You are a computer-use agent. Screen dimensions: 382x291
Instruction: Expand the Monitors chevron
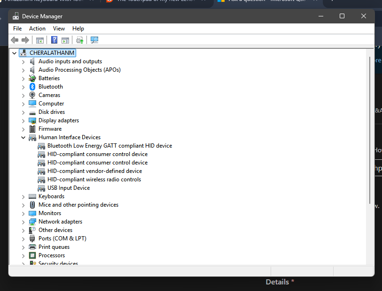tap(23, 214)
